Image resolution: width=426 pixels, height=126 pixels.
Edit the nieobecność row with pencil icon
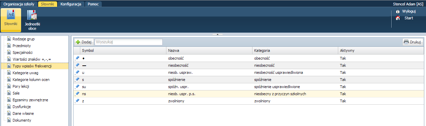click(77, 65)
